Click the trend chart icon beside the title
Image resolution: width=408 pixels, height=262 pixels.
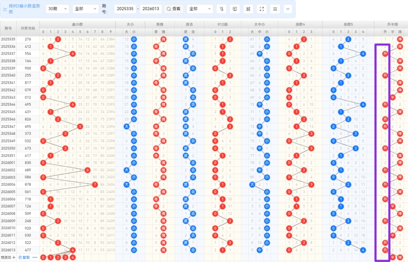pyautogui.click(x=5, y=9)
